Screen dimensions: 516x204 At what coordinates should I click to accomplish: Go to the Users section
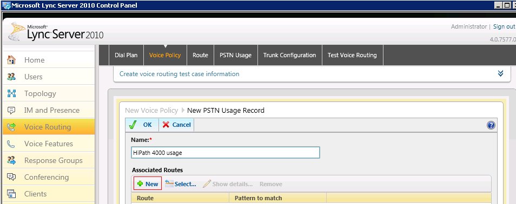pos(33,77)
